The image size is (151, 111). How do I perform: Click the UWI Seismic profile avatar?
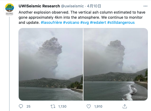tap(9, 9)
